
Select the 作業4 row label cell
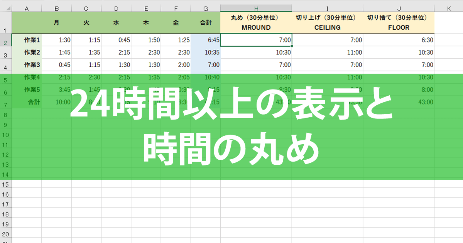27,78
